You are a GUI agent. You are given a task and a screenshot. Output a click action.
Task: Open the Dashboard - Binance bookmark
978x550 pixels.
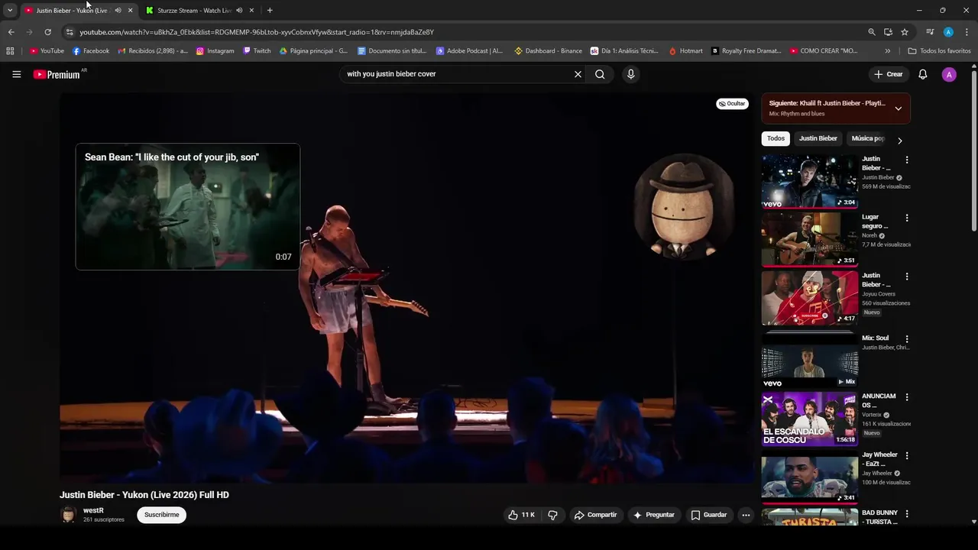click(549, 51)
